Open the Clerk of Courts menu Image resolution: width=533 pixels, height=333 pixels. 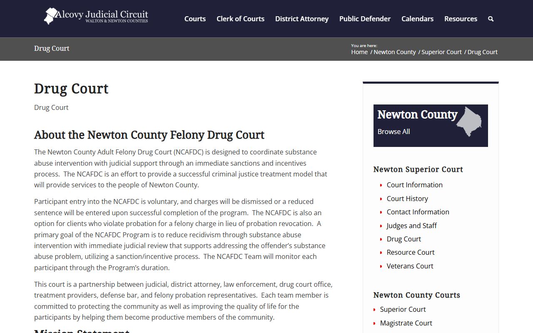240,19
